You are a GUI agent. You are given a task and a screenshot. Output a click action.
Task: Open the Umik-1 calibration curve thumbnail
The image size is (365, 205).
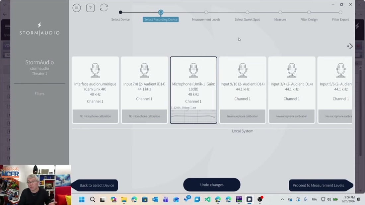[x=193, y=116]
